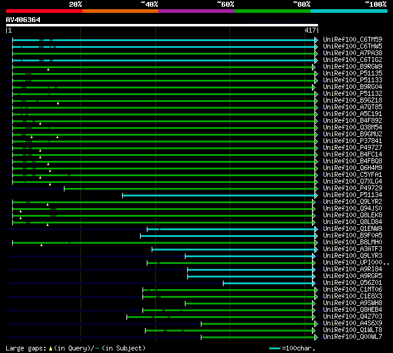Open the UniRef100_B9GMU2 label
The height and width of the screenshot is (353, 393).
pos(352,134)
